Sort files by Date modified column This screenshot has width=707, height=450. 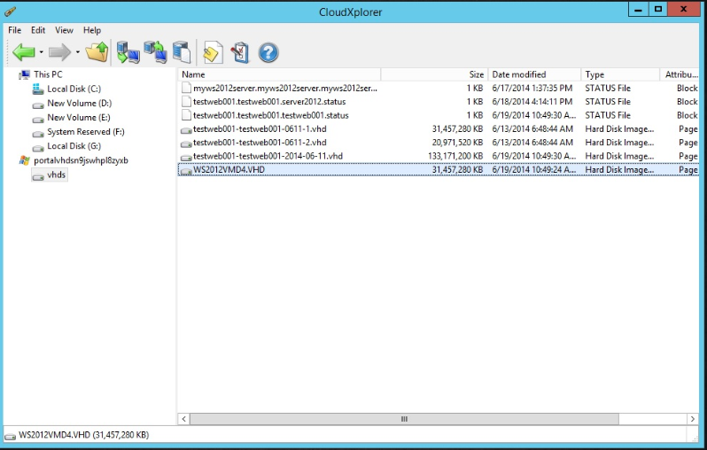[x=519, y=74]
